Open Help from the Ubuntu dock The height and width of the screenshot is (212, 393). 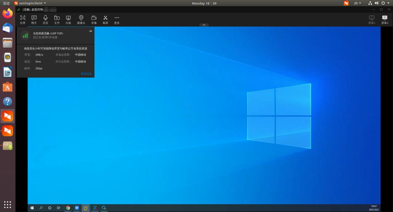pyautogui.click(x=8, y=101)
